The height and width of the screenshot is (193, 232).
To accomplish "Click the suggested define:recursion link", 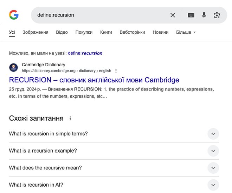I will 85,53.
